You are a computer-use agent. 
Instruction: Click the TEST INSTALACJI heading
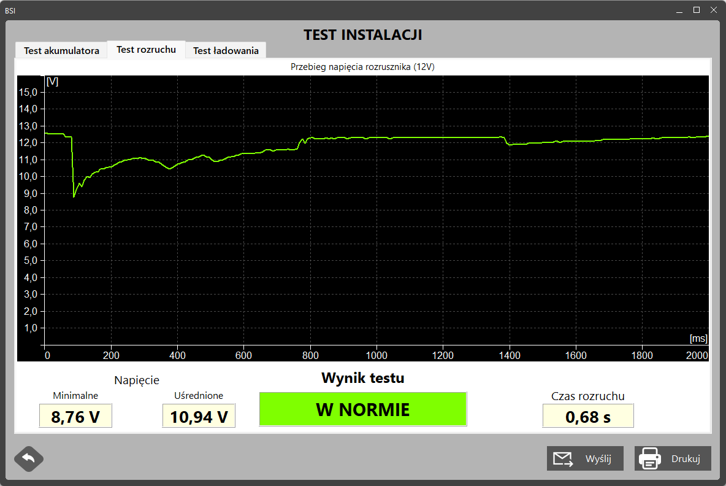362,35
